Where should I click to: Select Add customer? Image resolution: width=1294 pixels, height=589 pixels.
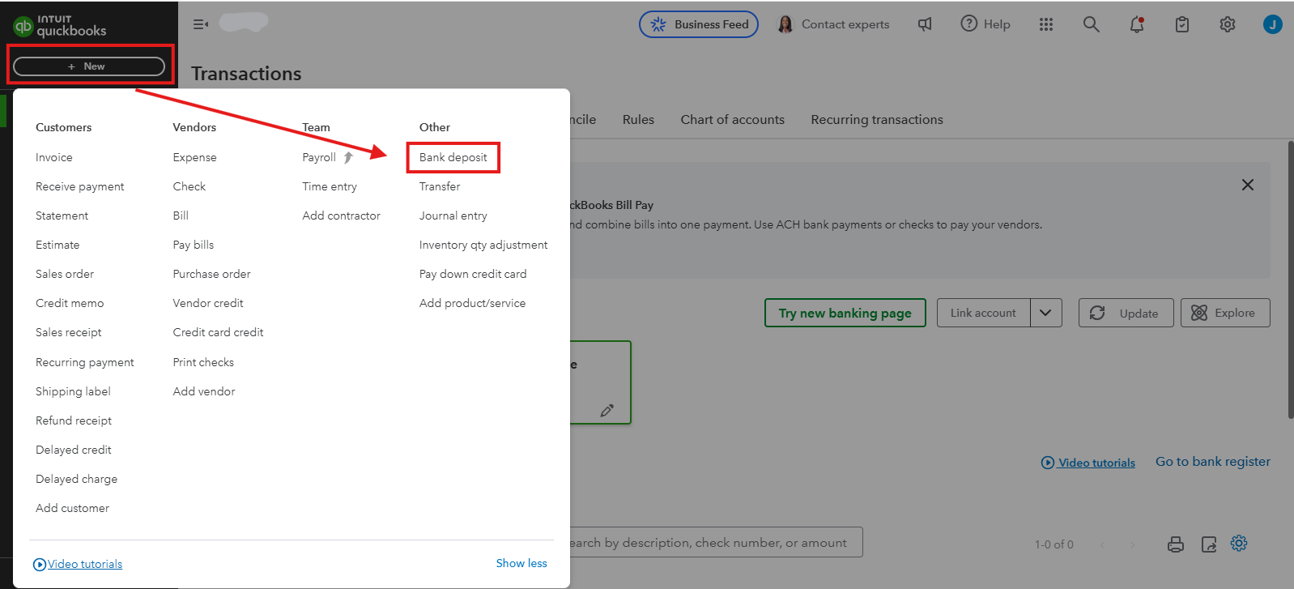click(x=72, y=508)
